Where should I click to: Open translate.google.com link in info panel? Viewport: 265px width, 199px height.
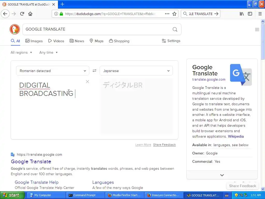[x=209, y=79]
